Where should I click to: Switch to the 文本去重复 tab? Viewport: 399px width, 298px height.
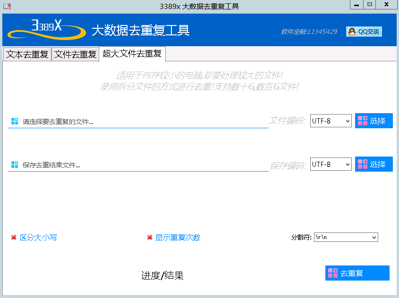coord(27,54)
